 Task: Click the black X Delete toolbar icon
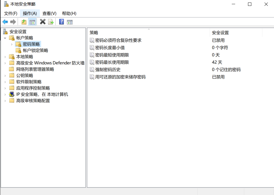pos(42,22)
